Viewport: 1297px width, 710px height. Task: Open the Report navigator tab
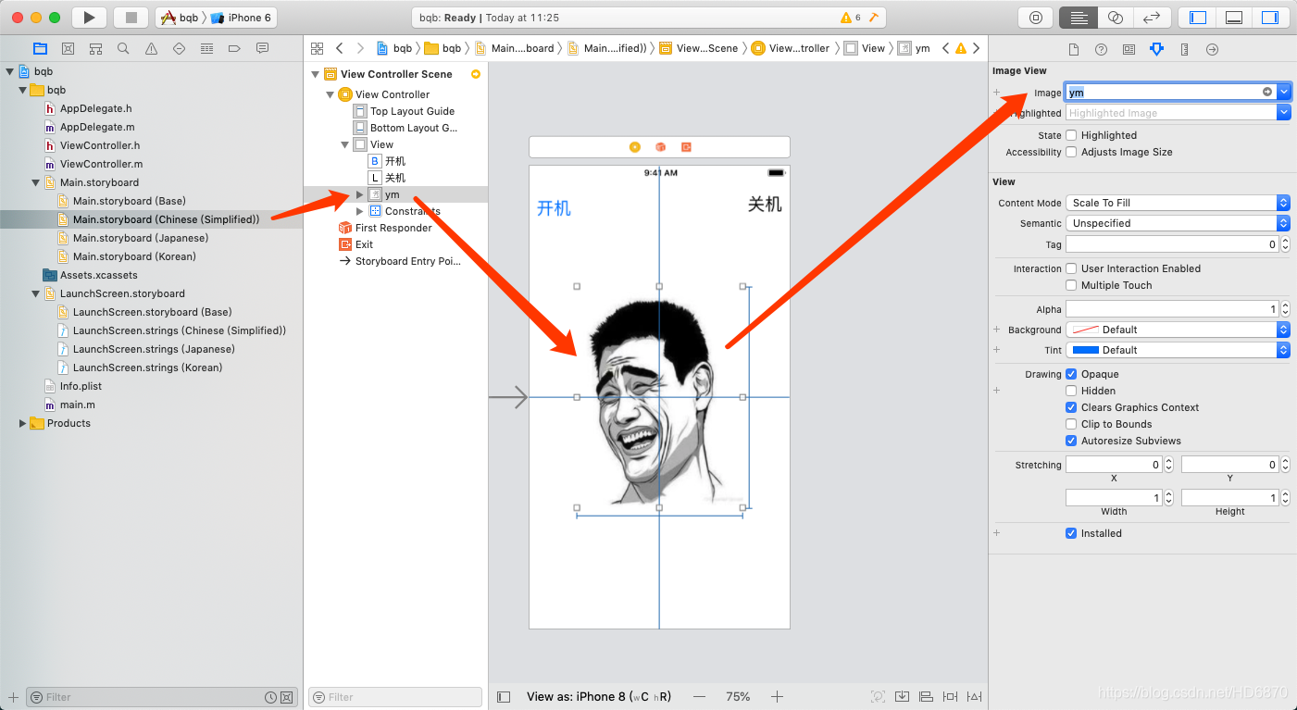pos(262,48)
